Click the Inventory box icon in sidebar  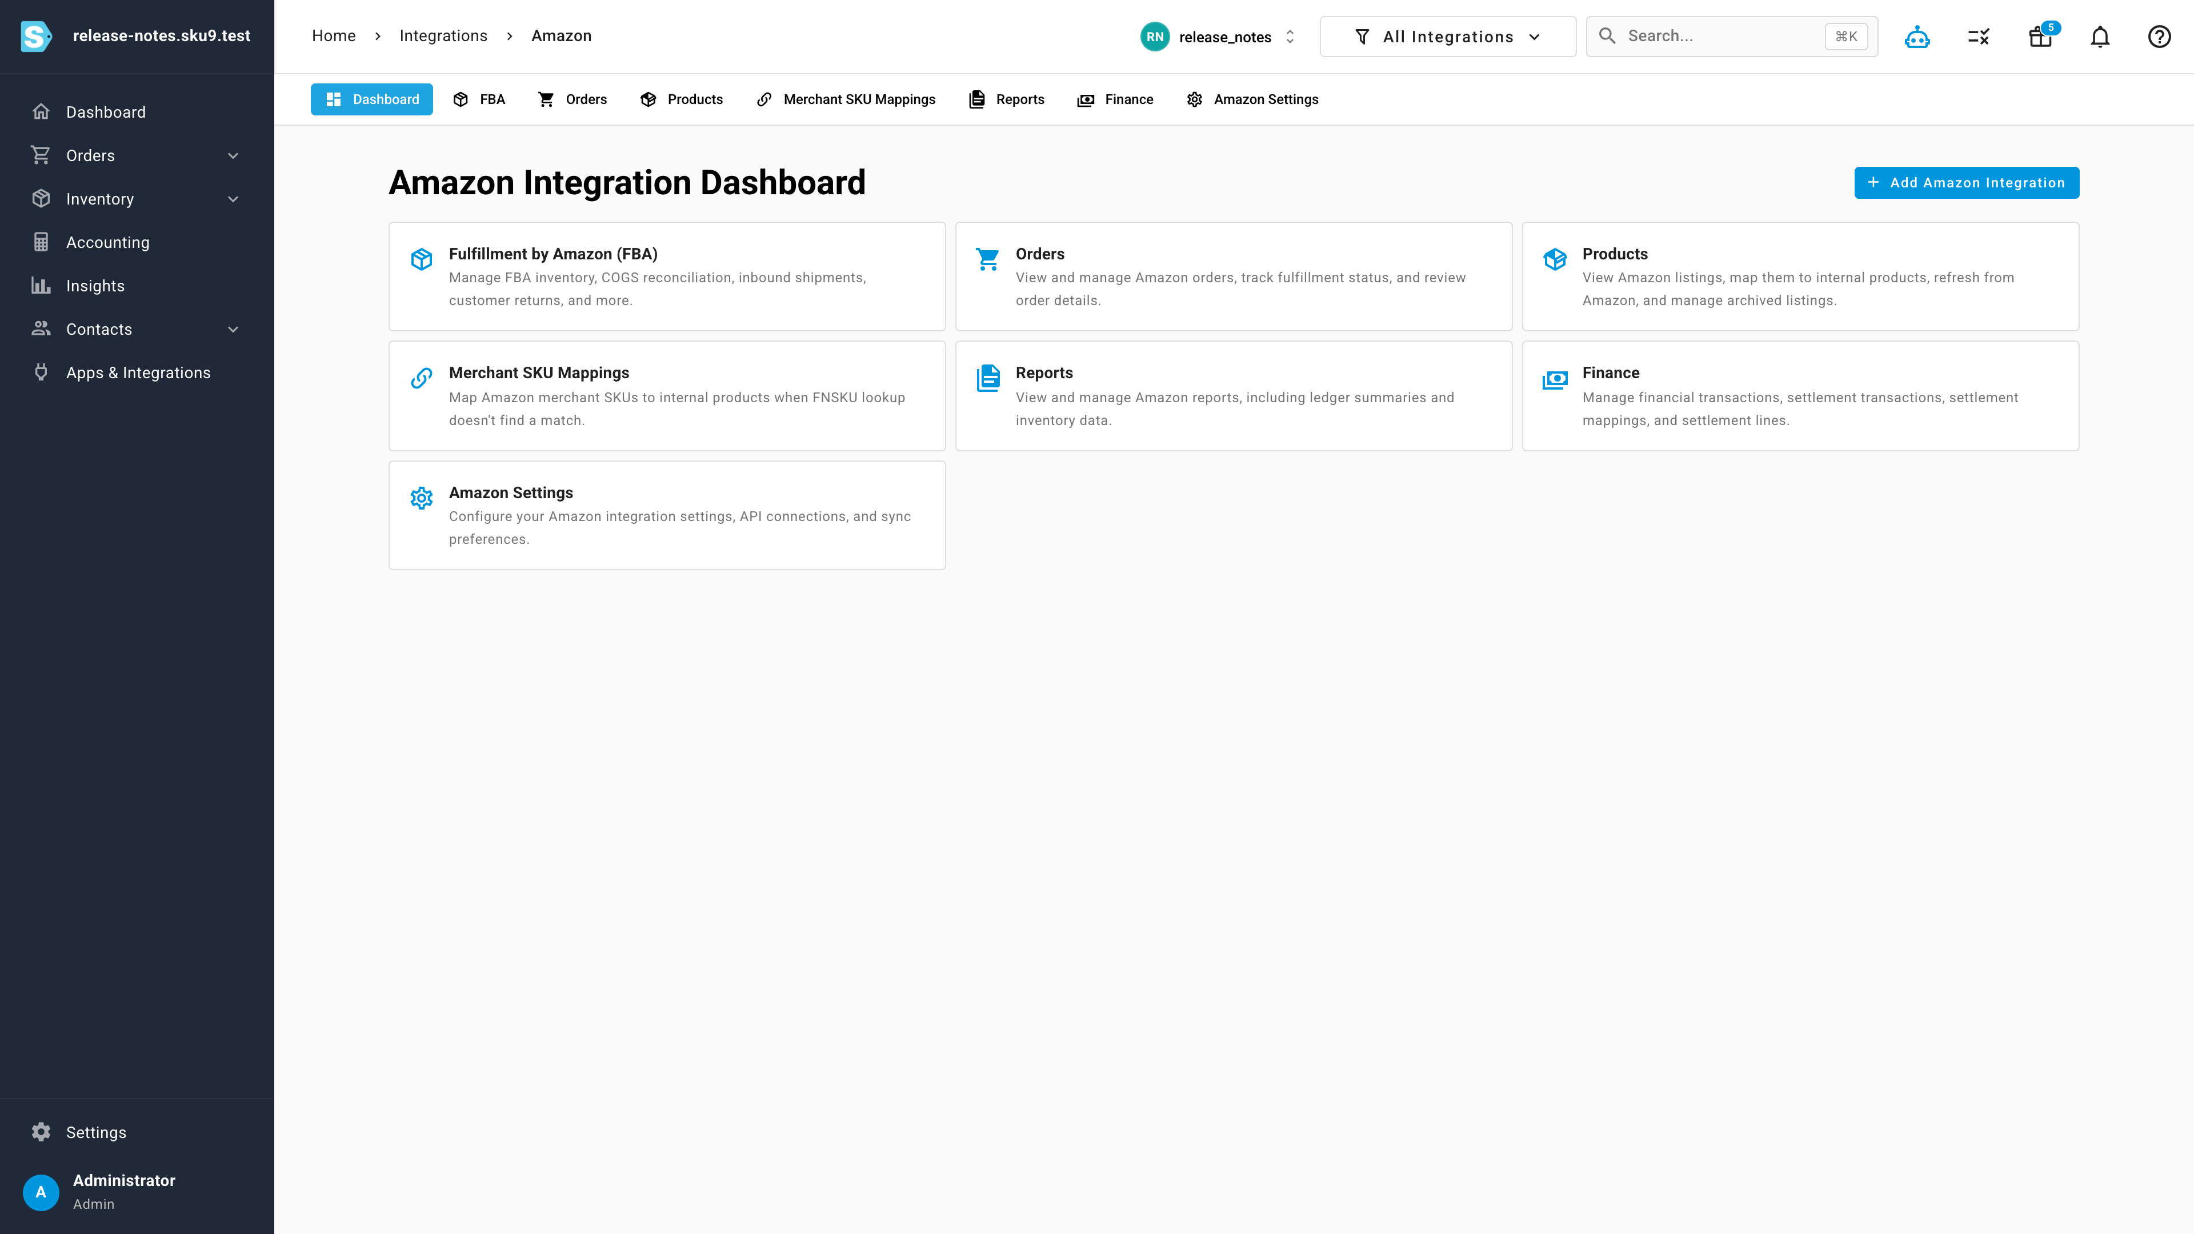point(41,198)
